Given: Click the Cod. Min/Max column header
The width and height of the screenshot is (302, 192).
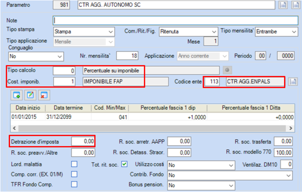Looking at the screenshot, I should [x=110, y=108].
